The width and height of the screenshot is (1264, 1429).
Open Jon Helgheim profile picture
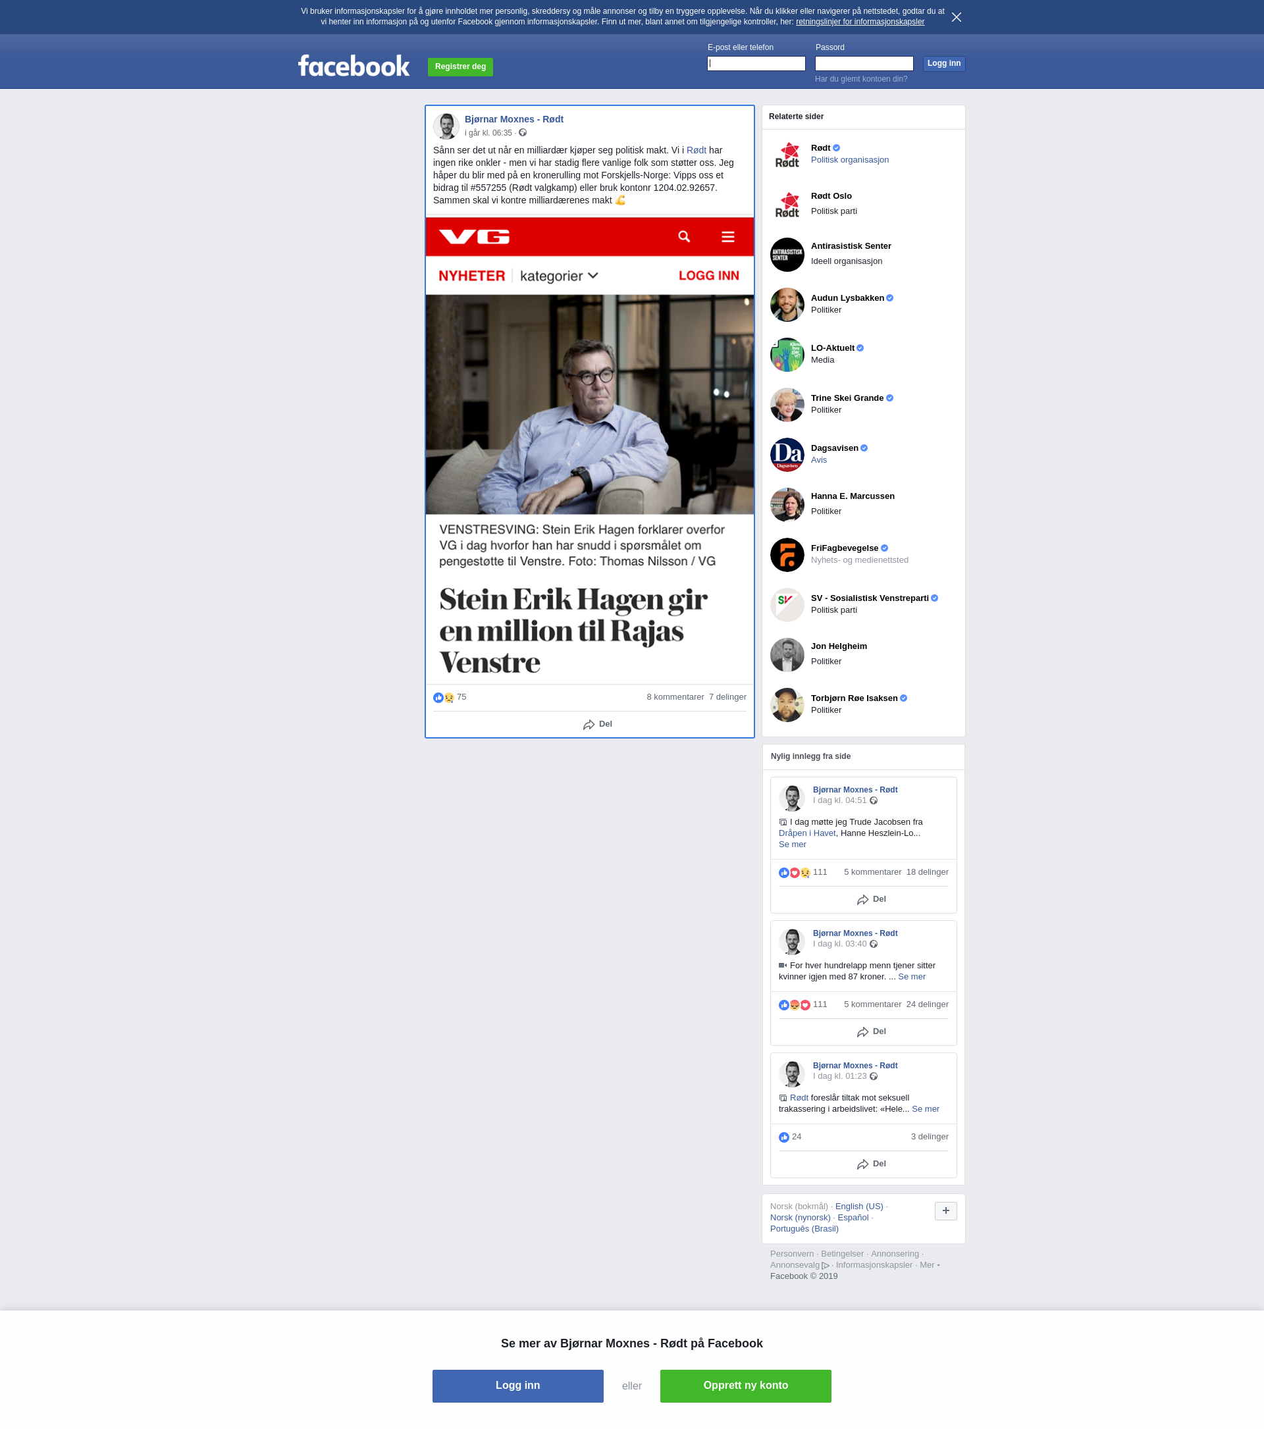click(787, 655)
